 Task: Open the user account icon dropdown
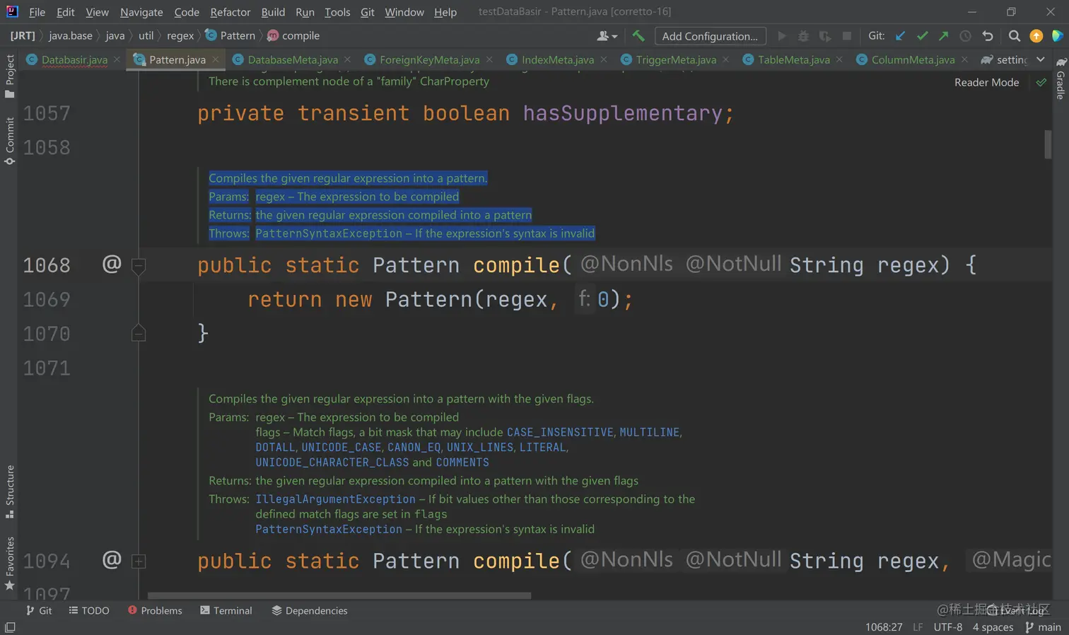coord(607,35)
